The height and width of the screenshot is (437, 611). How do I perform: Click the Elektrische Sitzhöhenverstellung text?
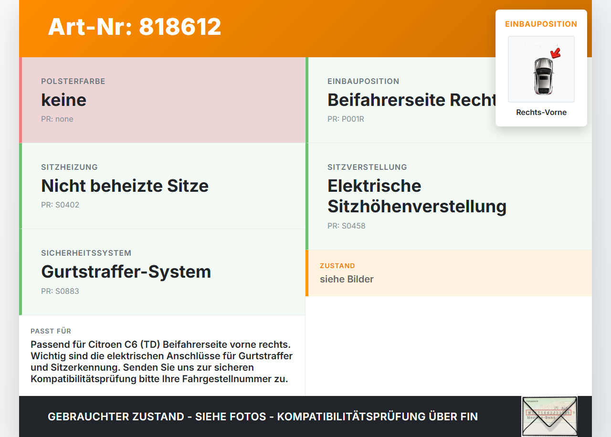click(417, 196)
